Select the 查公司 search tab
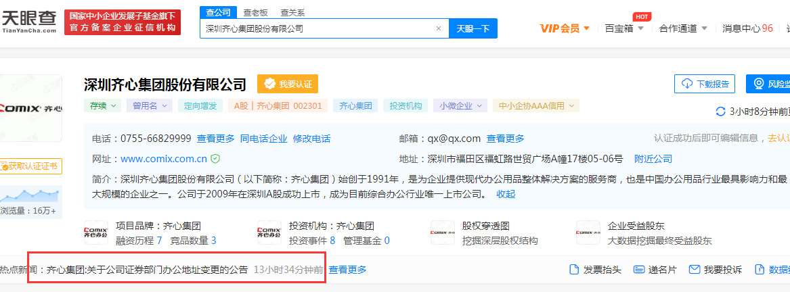 click(x=218, y=12)
